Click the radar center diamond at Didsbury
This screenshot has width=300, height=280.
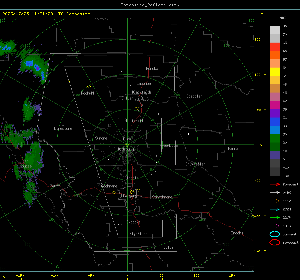coord(127,145)
